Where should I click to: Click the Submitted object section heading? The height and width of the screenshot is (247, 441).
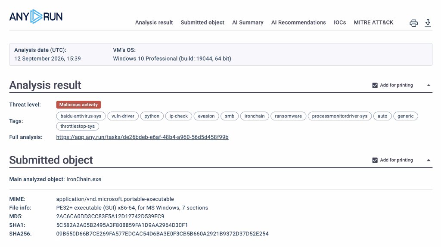pyautogui.click(x=51, y=160)
